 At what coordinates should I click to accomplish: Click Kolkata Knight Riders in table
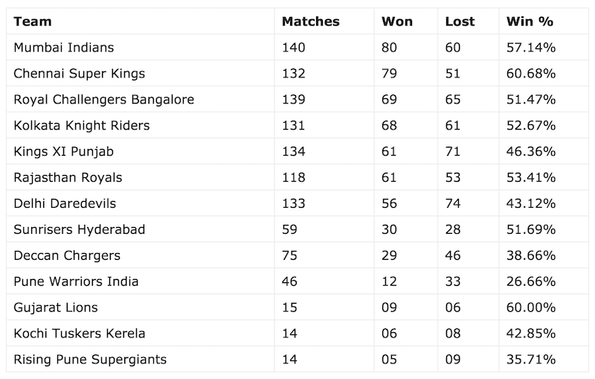(82, 126)
